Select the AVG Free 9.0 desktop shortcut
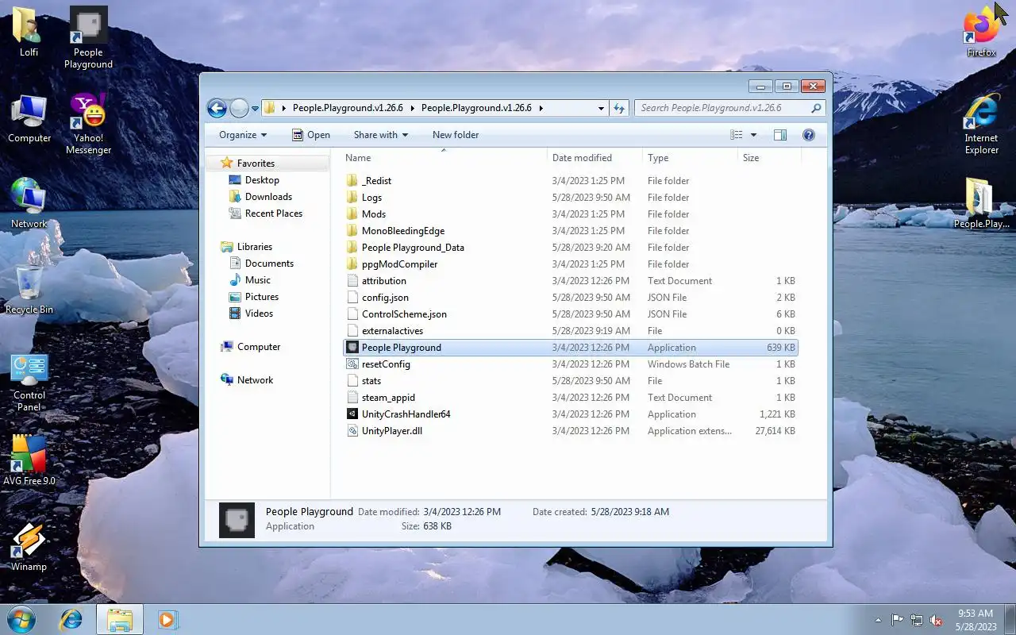 tap(29, 460)
